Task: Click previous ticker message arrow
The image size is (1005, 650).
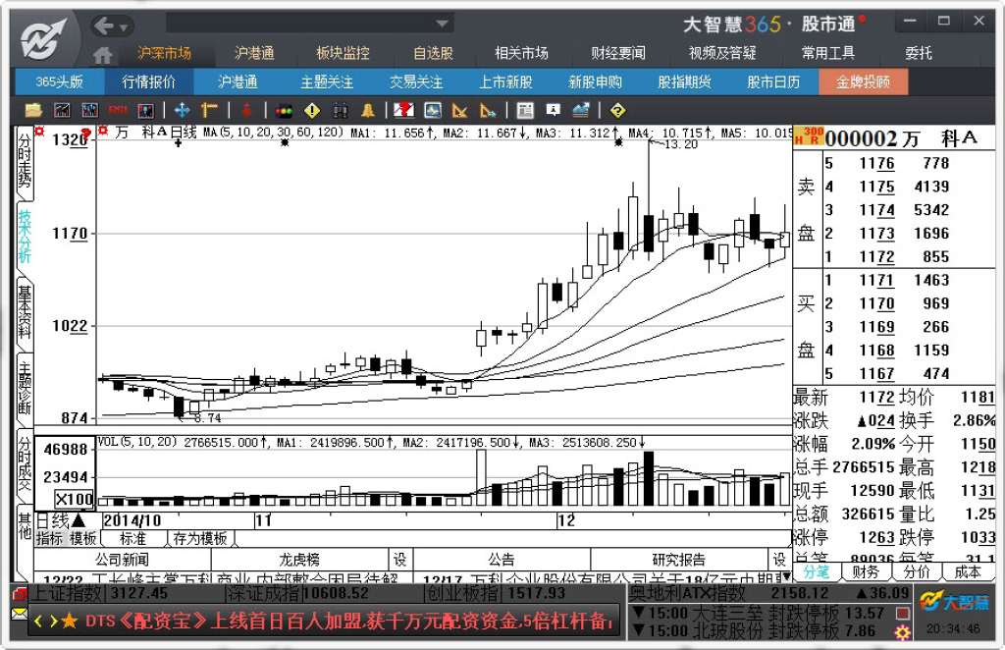Action: click(38, 622)
